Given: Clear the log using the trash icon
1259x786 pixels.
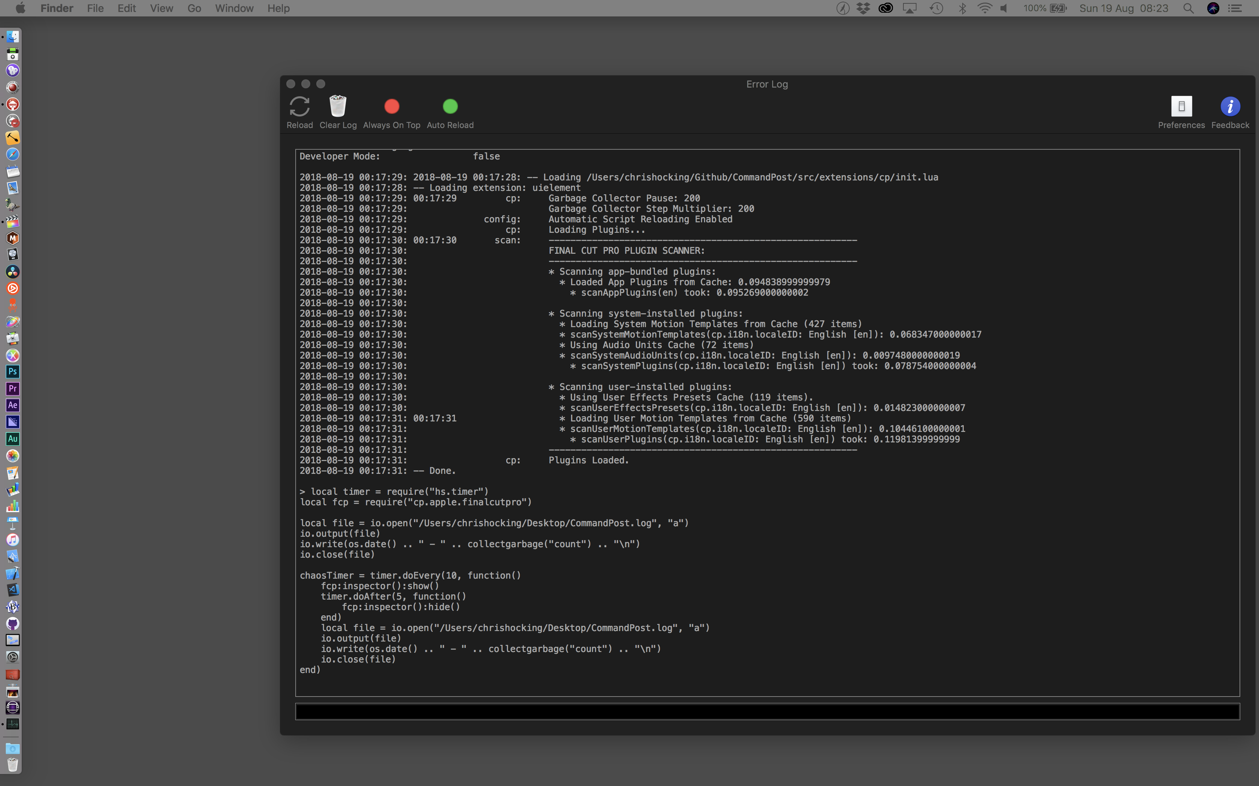Looking at the screenshot, I should click(x=338, y=107).
